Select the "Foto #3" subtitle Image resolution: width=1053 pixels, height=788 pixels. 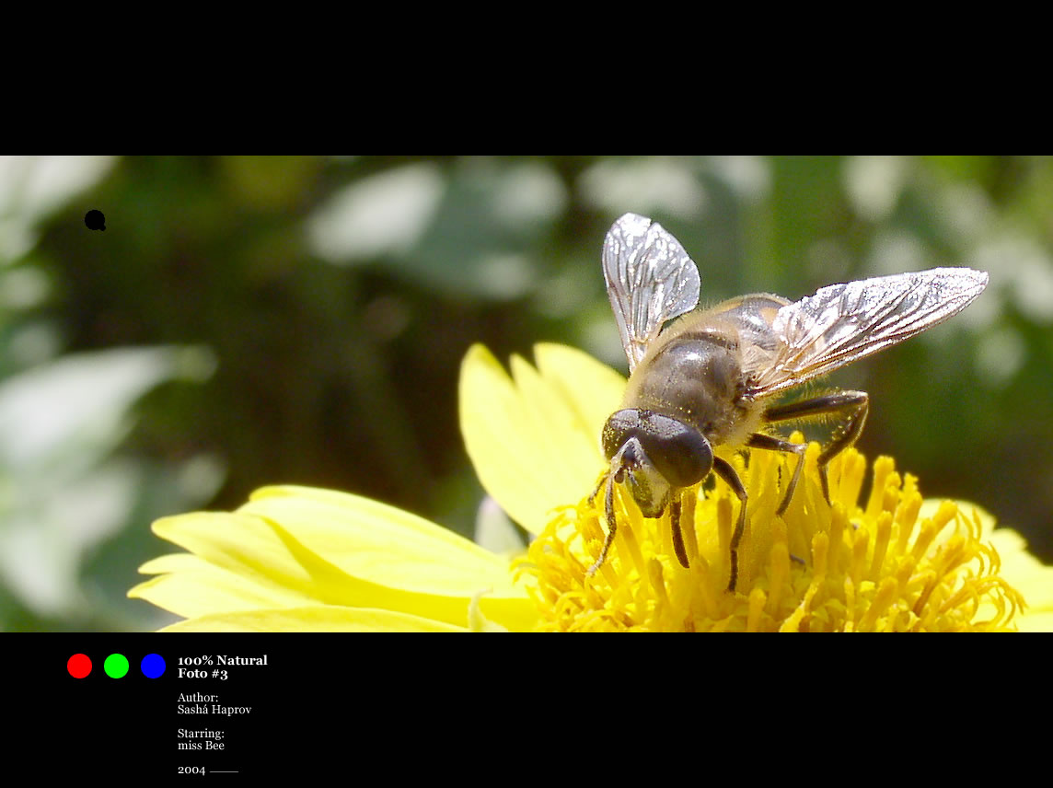[x=202, y=673]
